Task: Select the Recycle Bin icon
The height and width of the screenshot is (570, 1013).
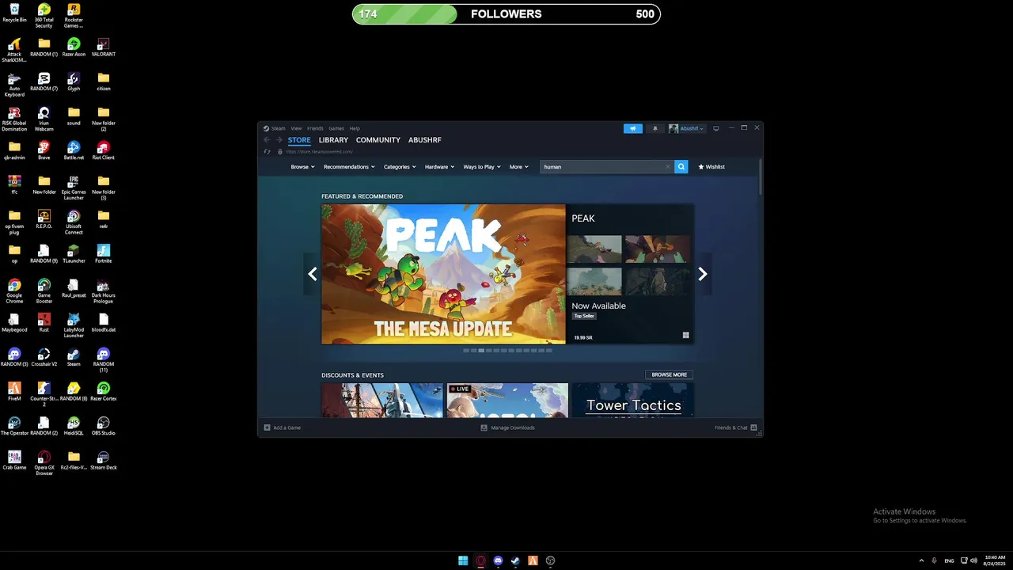Action: click(14, 13)
